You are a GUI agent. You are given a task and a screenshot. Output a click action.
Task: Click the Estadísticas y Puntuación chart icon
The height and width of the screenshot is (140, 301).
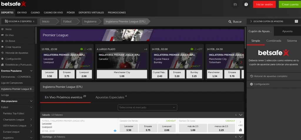point(2,65)
